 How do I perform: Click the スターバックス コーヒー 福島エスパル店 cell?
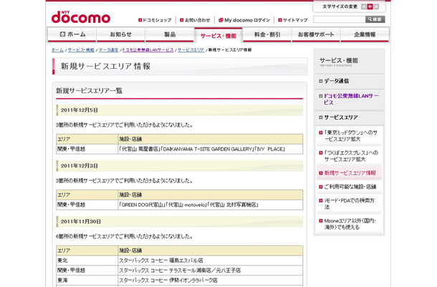click(x=210, y=260)
